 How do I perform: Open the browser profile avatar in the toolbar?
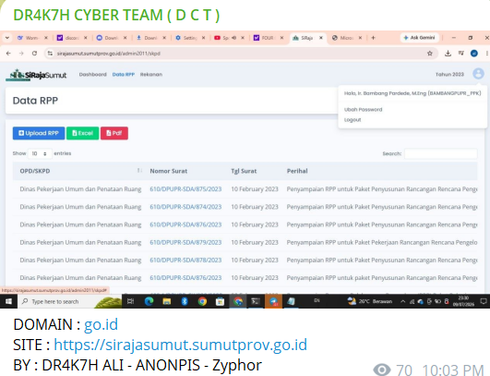[474, 54]
